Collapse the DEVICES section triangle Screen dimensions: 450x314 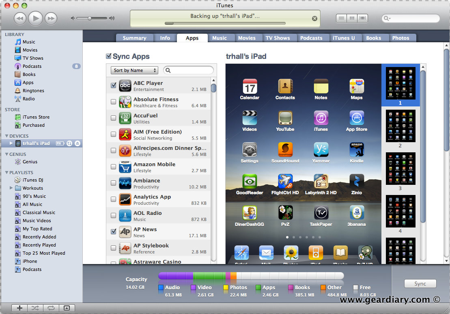click(x=6, y=136)
